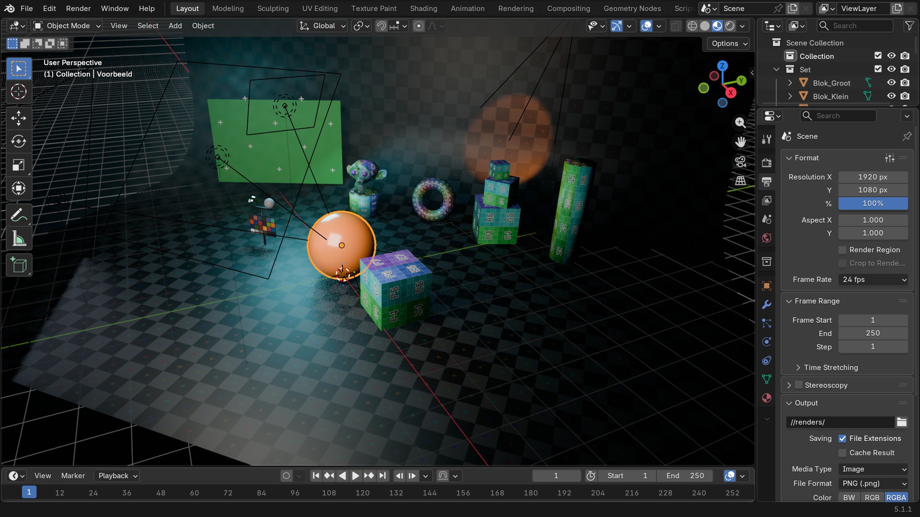Open the Object properties tab
920x517 pixels.
click(767, 286)
